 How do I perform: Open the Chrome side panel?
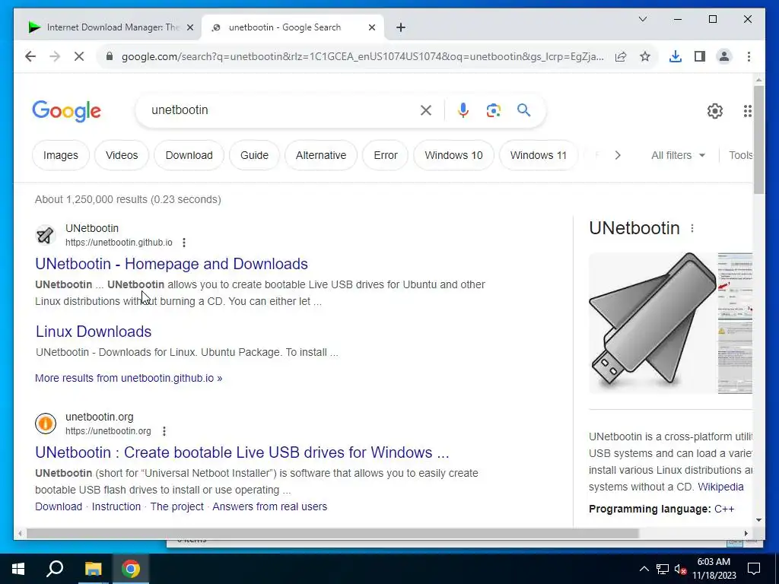tap(700, 56)
